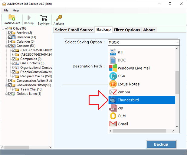The height and width of the screenshot is (155, 187).
Task: Click the saving list scroll left arrow
Action: click(x=110, y=131)
